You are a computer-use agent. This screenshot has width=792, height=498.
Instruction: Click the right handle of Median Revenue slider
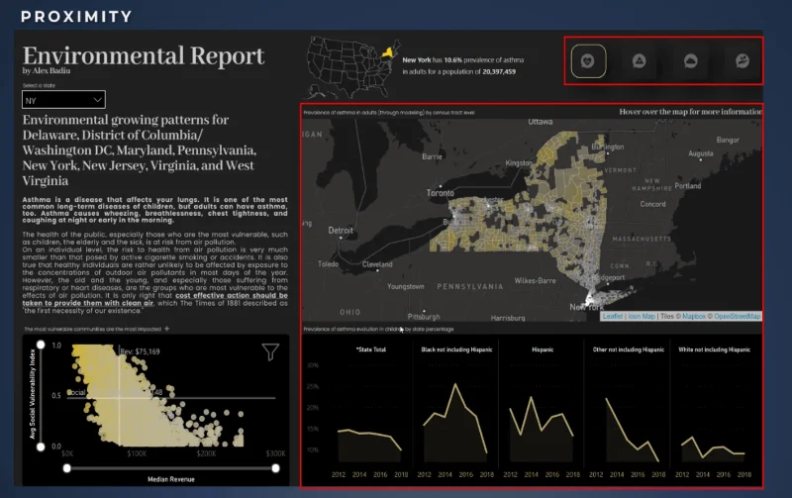pyautogui.click(x=275, y=468)
